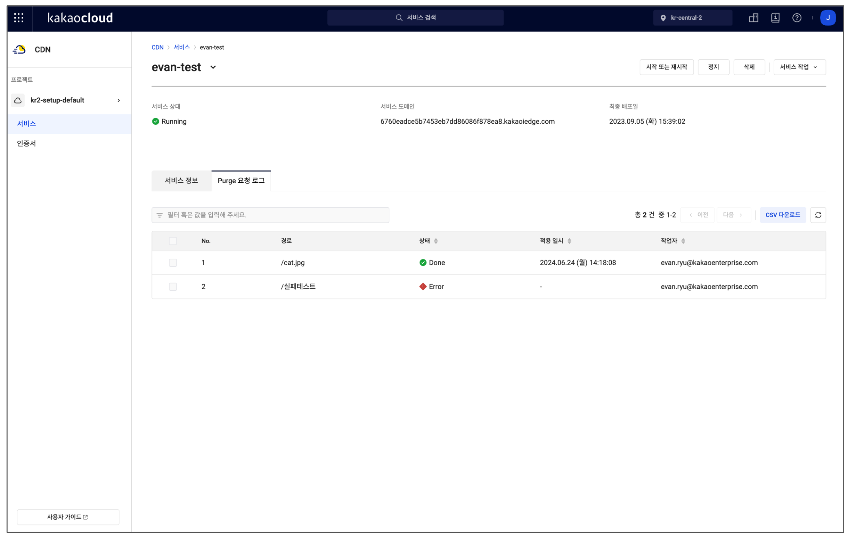The image size is (849, 537).
Task: Click the evan-test breadcrumb text
Action: [x=211, y=47]
